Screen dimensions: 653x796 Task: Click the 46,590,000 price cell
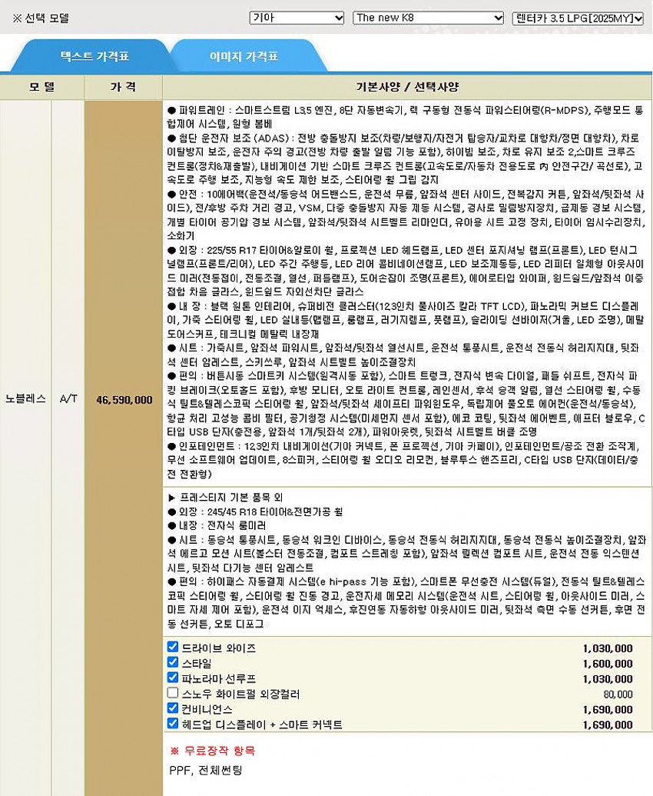124,400
